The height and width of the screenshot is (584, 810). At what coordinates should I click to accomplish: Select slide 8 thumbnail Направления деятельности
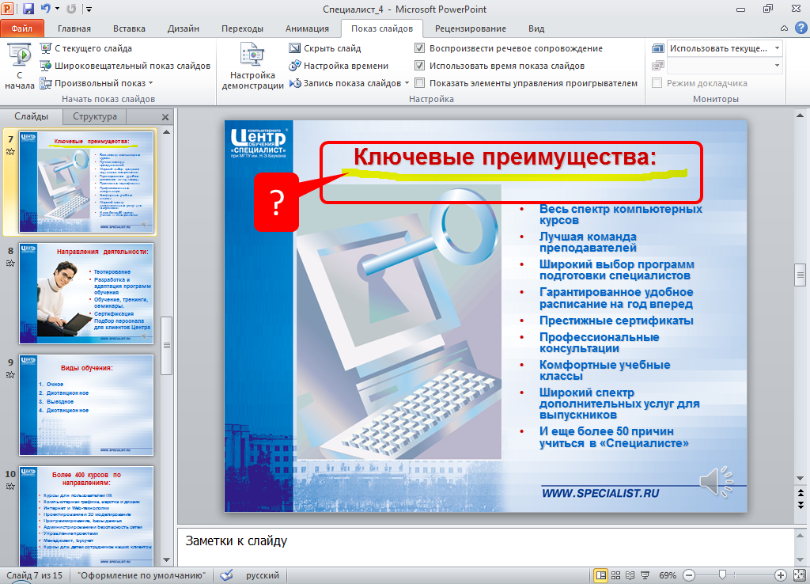(86, 292)
